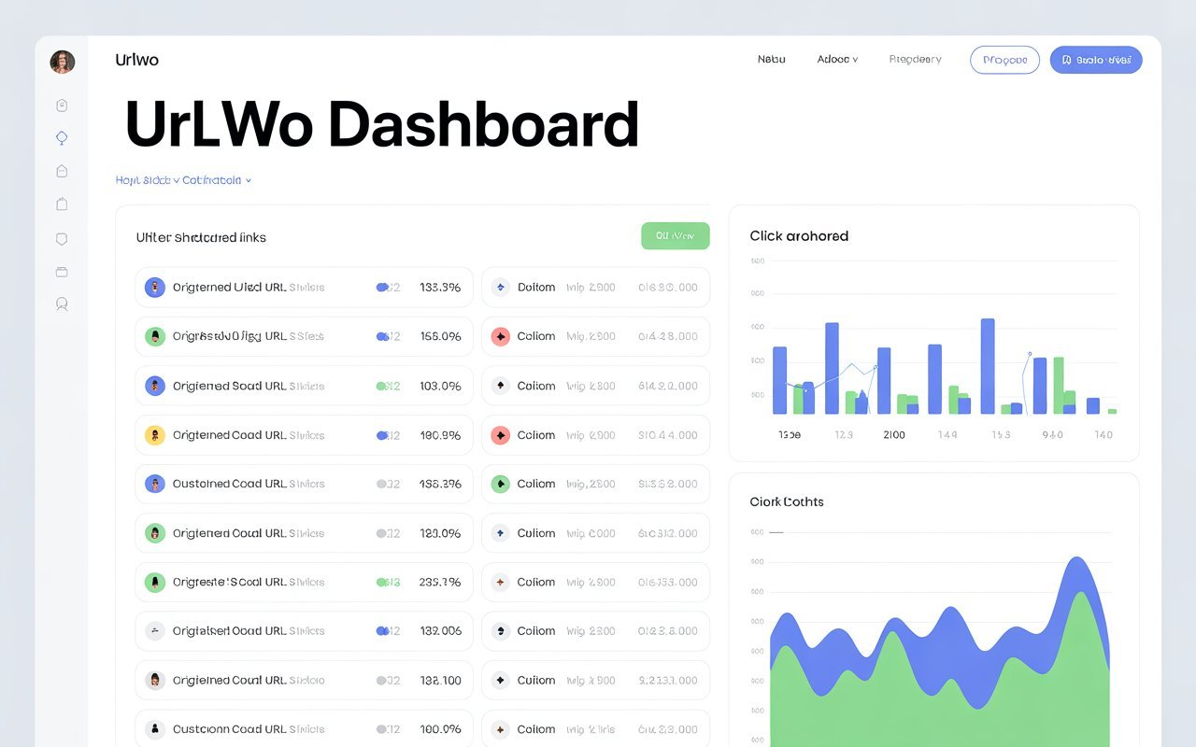Click the user profile avatar in sidebar
Viewport: 1196px width, 747px height.
[63, 63]
